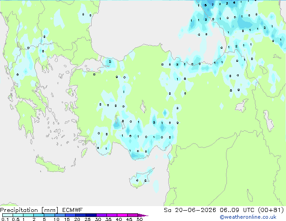Select legend swatch between 45 and 50
Viewport: 286px width, 221px height.
click(133, 215)
